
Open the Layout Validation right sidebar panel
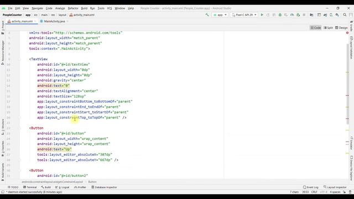[352, 48]
